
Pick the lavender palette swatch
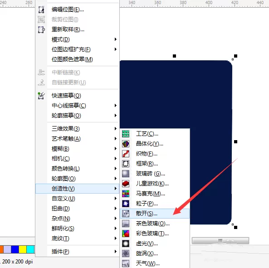click(x=7, y=249)
